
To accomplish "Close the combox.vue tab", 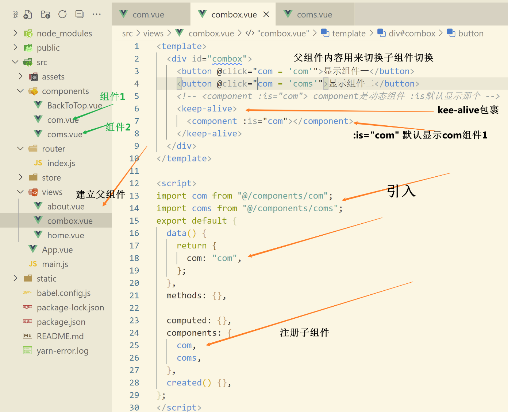I will click(x=266, y=14).
